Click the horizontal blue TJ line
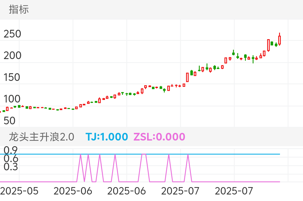 click(x=140, y=154)
